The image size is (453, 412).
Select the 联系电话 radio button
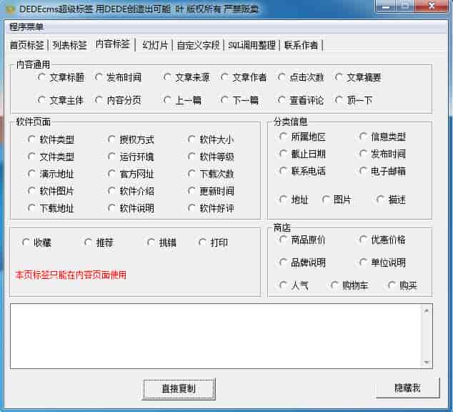302,171
